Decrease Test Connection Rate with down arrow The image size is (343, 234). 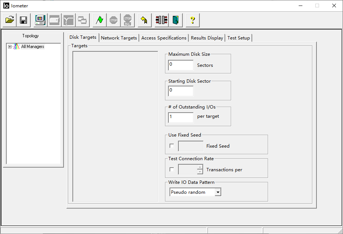(200, 172)
